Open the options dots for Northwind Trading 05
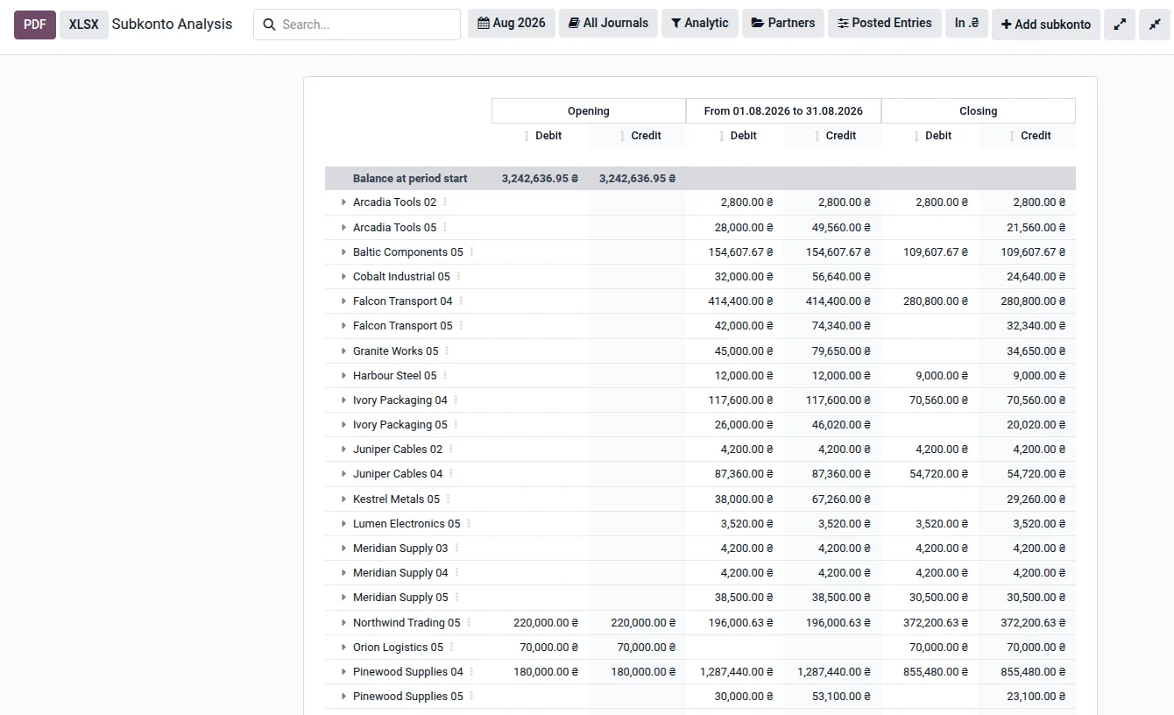This screenshot has width=1174, height=715. coord(469,623)
